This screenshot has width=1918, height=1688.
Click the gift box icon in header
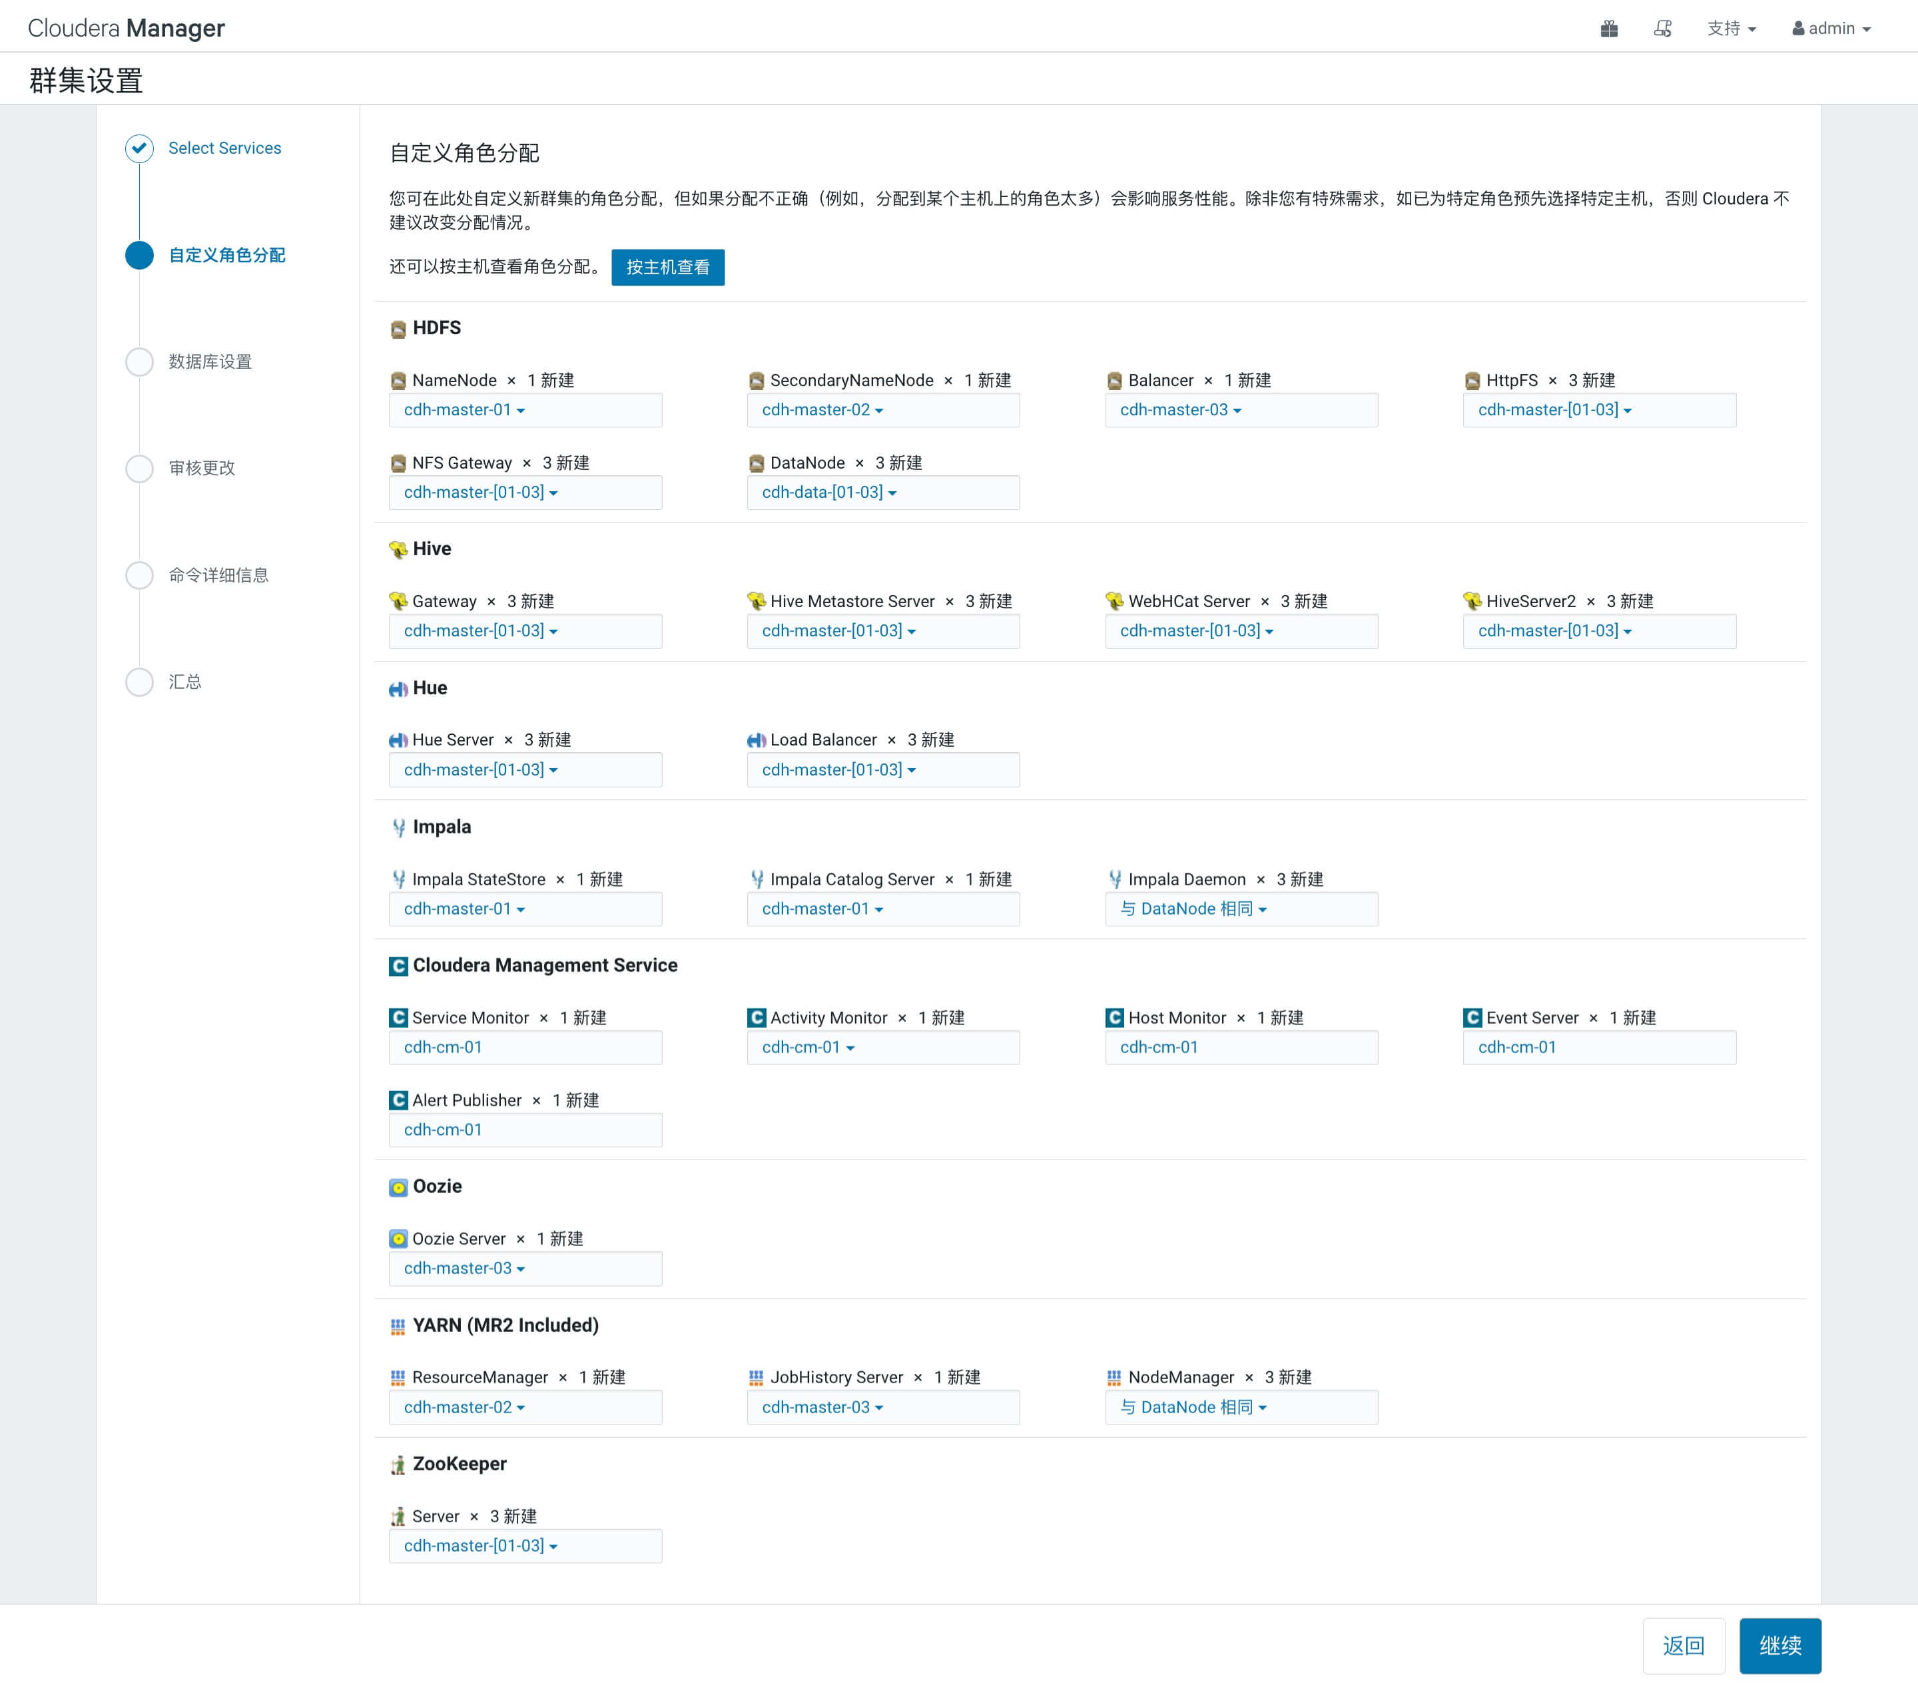[x=1608, y=29]
